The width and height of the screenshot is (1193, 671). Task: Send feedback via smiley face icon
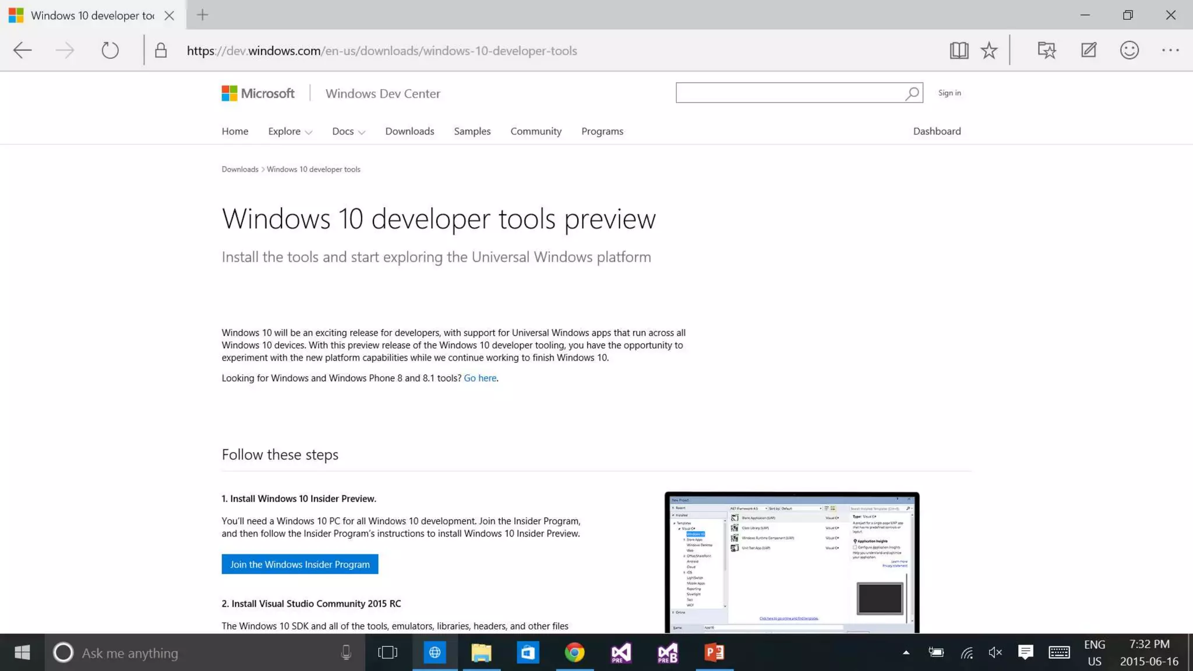click(x=1130, y=50)
